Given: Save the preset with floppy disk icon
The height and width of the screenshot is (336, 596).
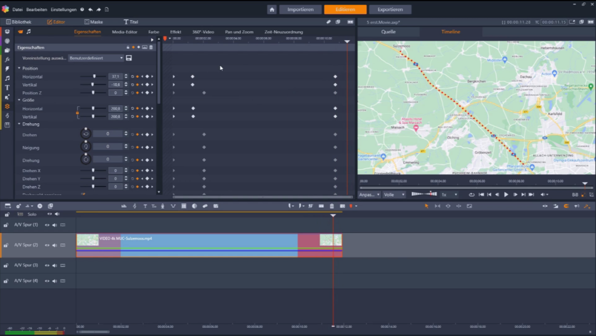Looking at the screenshot, I should pyautogui.click(x=129, y=58).
